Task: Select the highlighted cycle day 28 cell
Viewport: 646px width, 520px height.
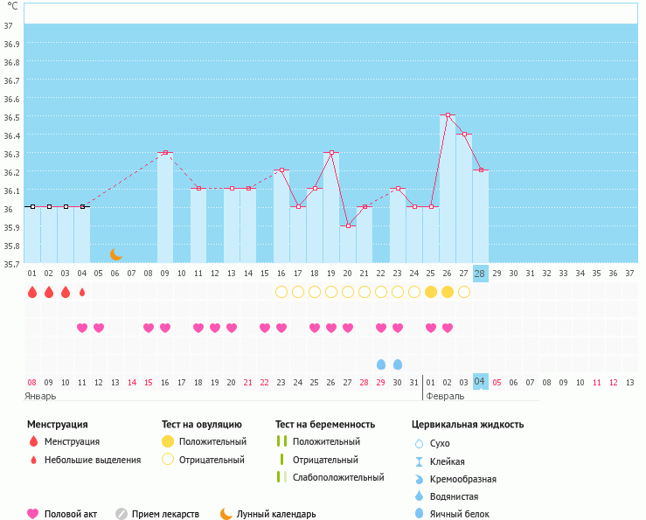Action: tap(480, 274)
